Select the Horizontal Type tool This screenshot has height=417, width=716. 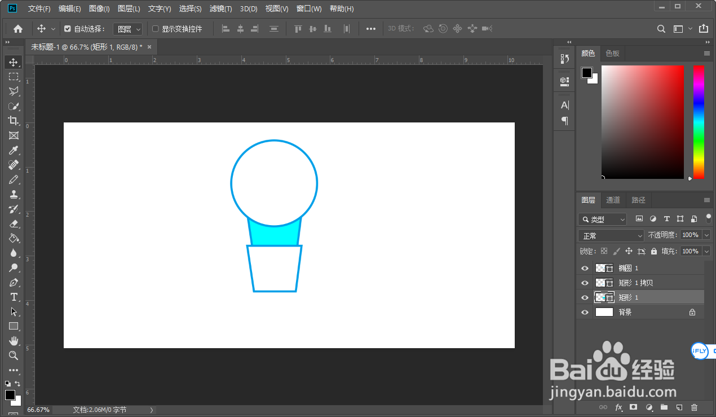point(14,297)
